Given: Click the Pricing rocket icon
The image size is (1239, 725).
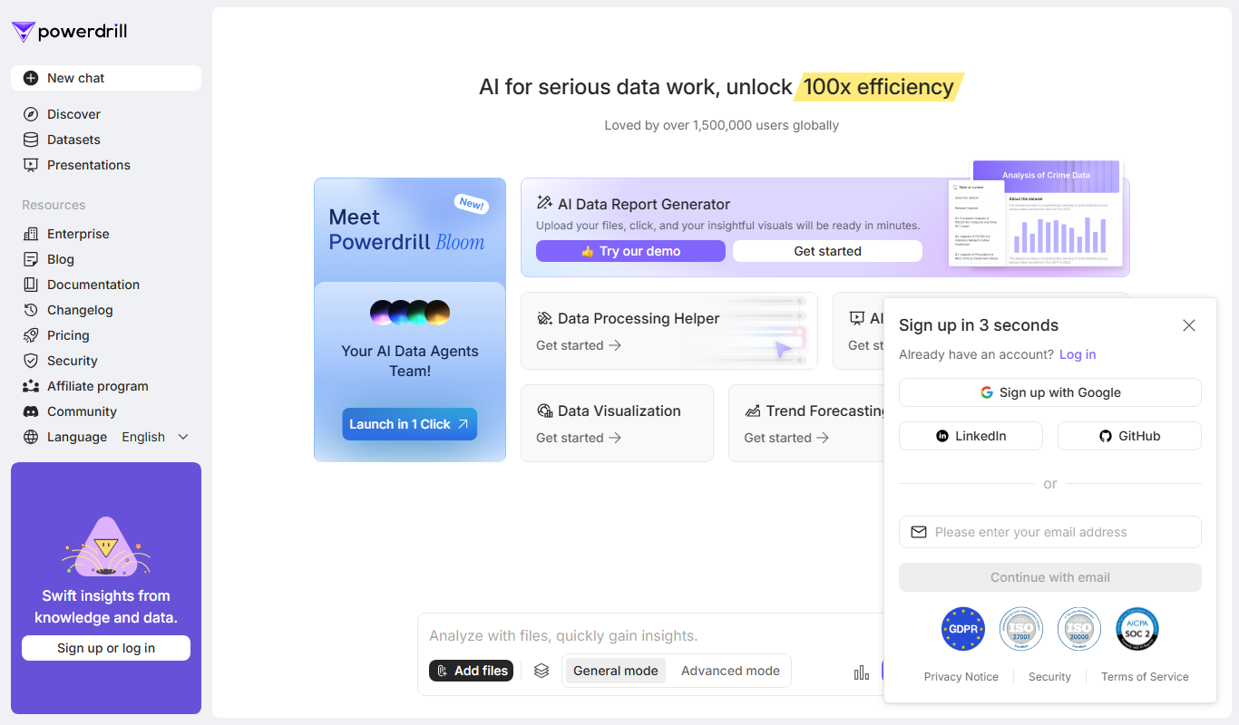Looking at the screenshot, I should 31,335.
